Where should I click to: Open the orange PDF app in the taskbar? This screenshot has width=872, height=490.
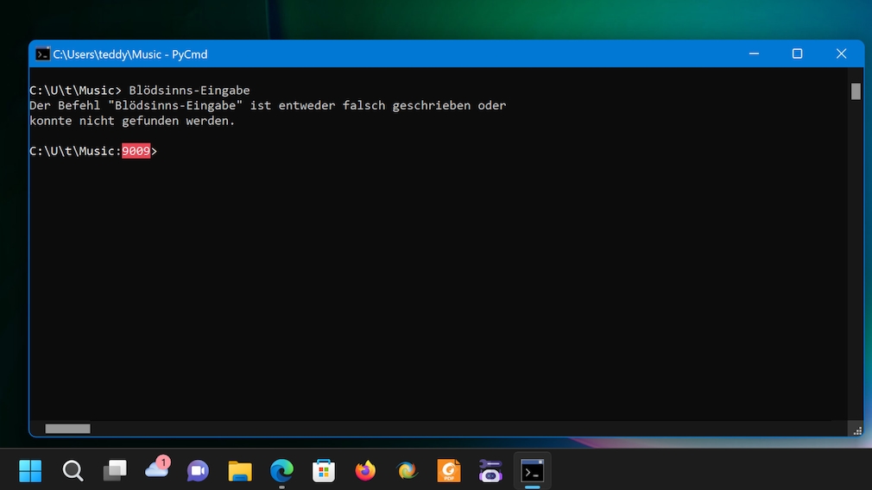[449, 470]
